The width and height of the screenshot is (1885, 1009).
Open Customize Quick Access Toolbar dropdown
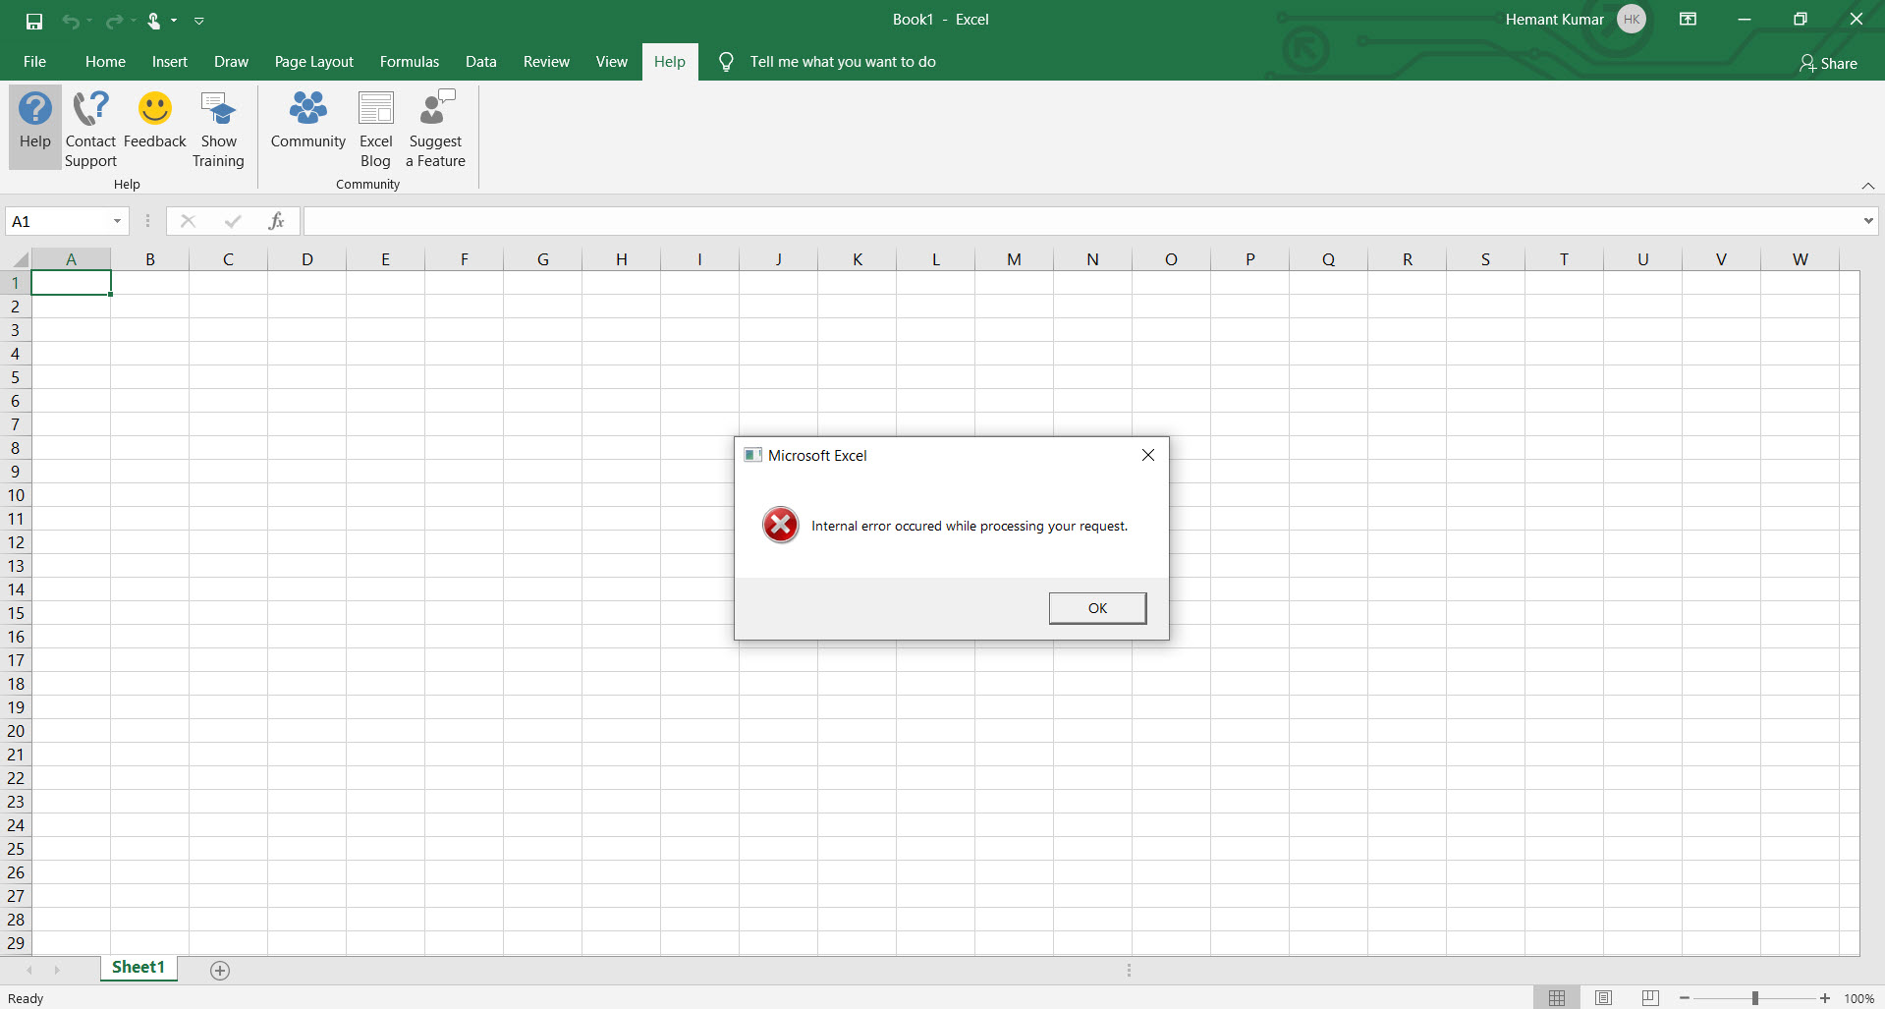[x=199, y=21]
